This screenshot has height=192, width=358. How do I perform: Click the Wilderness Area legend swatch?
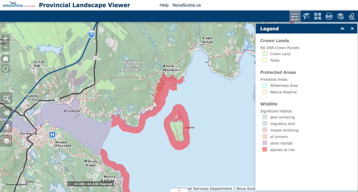click(x=265, y=85)
